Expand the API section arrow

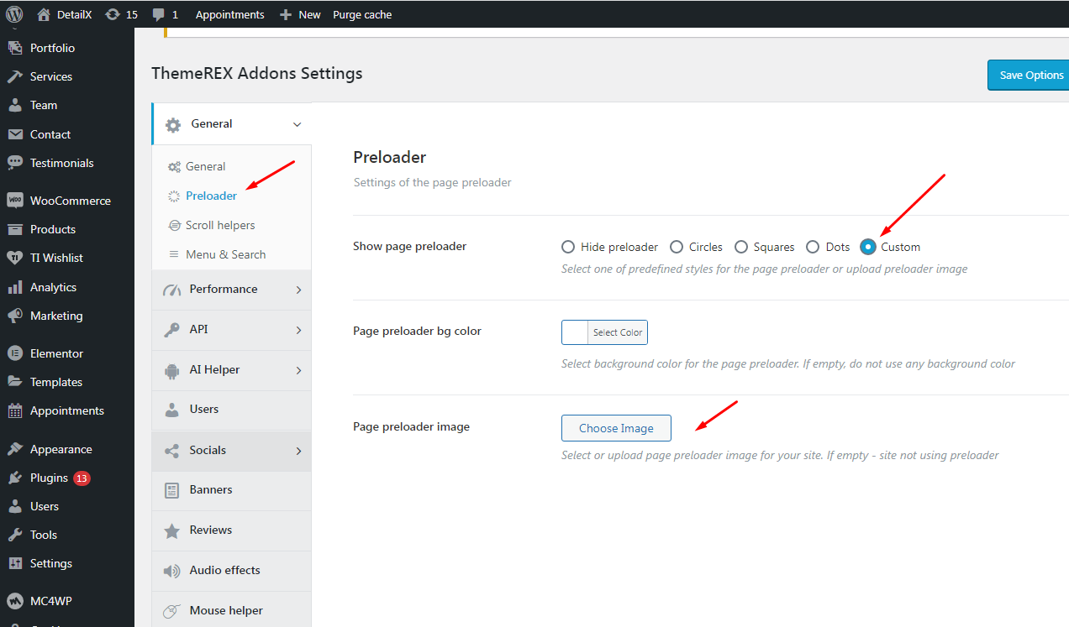[298, 330]
